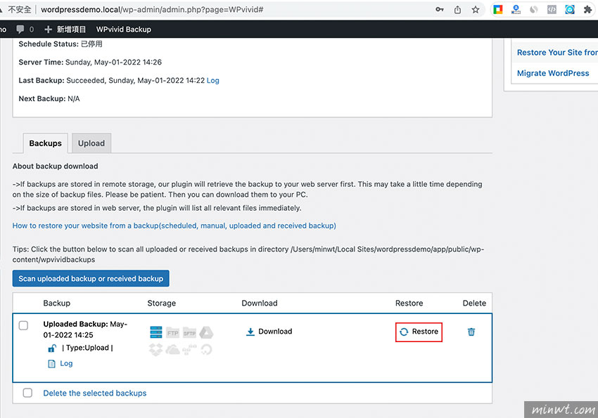Click the 'Next Backup: N/A' text

click(49, 98)
